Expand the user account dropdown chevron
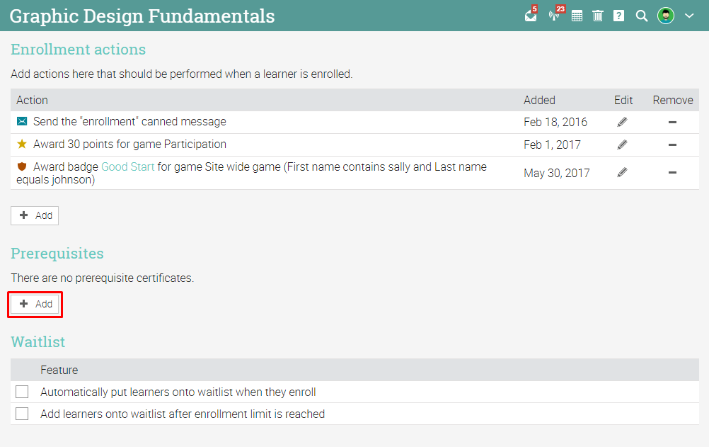Viewport: 709px width, 447px height. pos(689,16)
